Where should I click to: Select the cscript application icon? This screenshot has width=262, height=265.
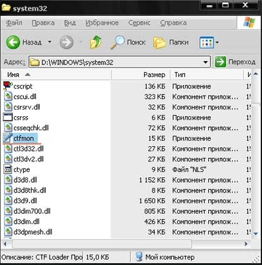tap(8, 86)
